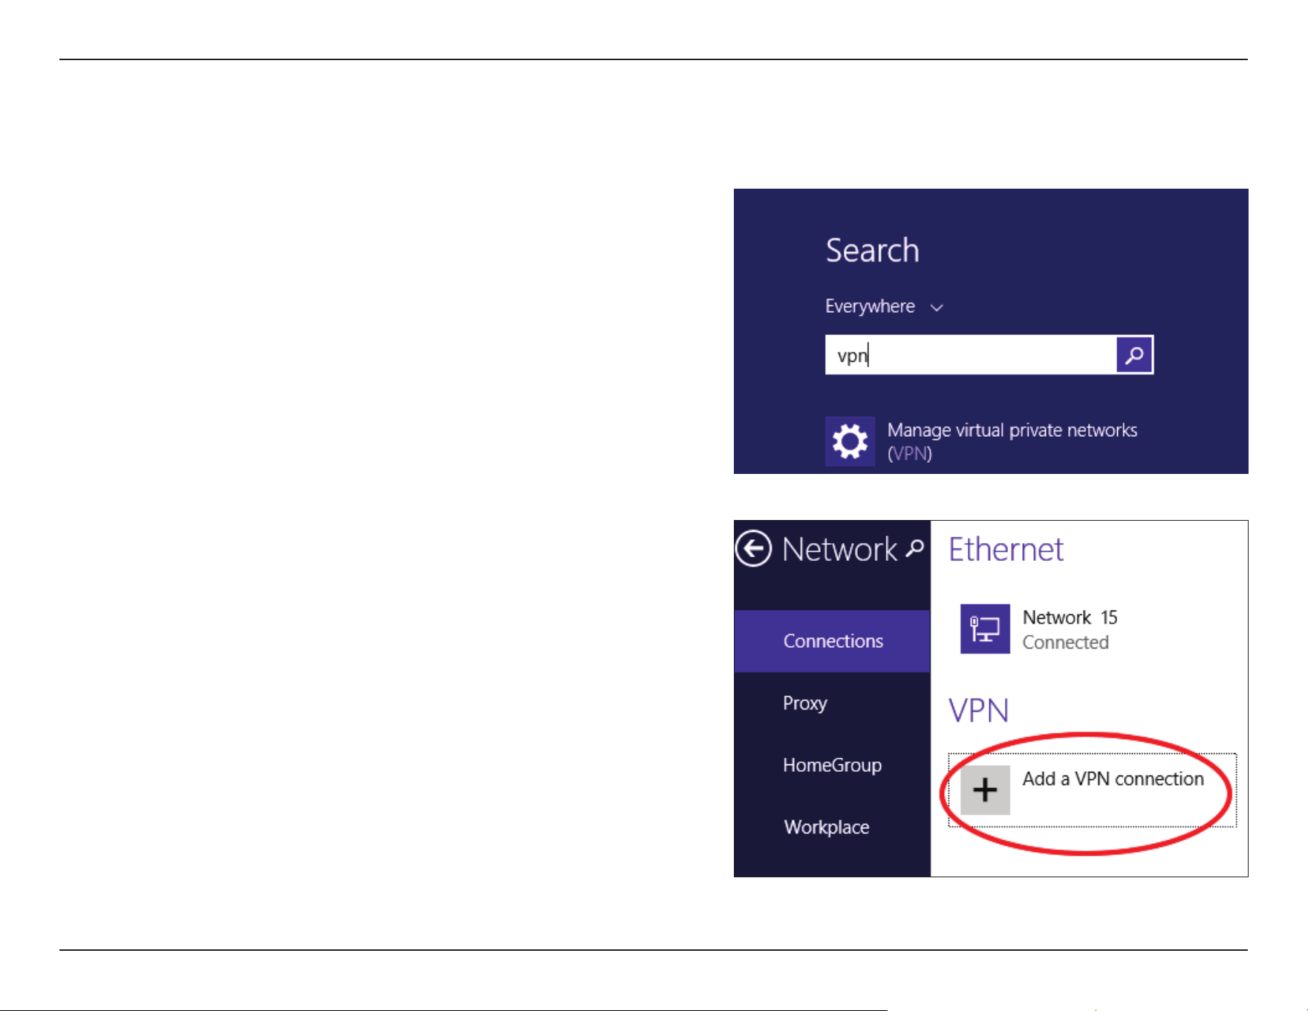
Task: Click the Search pane heading
Action: point(873,250)
